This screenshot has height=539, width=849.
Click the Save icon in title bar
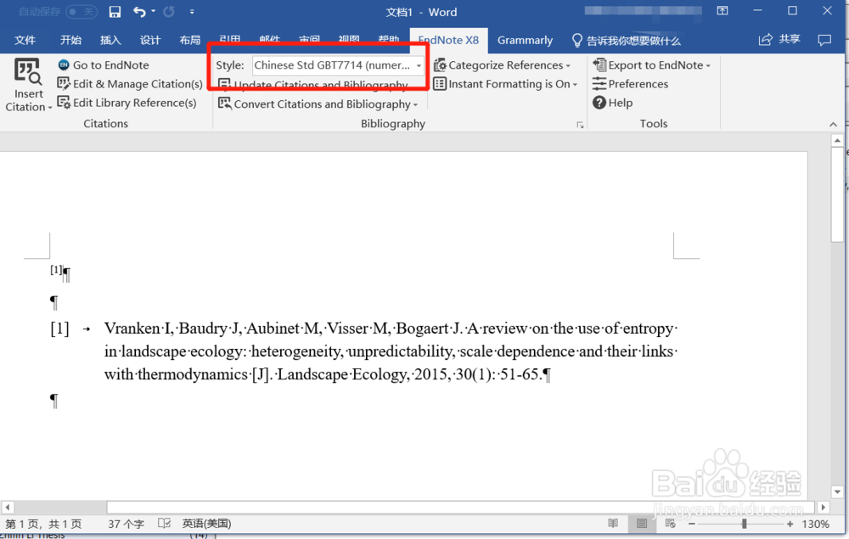pyautogui.click(x=115, y=12)
